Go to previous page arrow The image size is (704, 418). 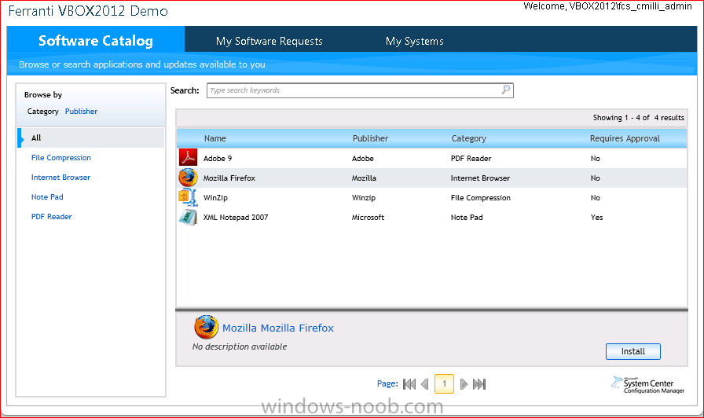pyautogui.click(x=425, y=384)
